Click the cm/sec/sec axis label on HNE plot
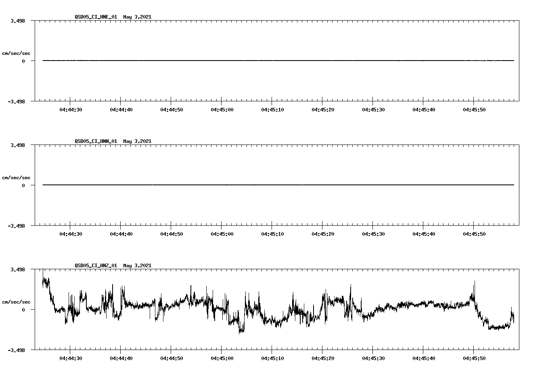Screen dimensions: 548x373 tap(17, 52)
